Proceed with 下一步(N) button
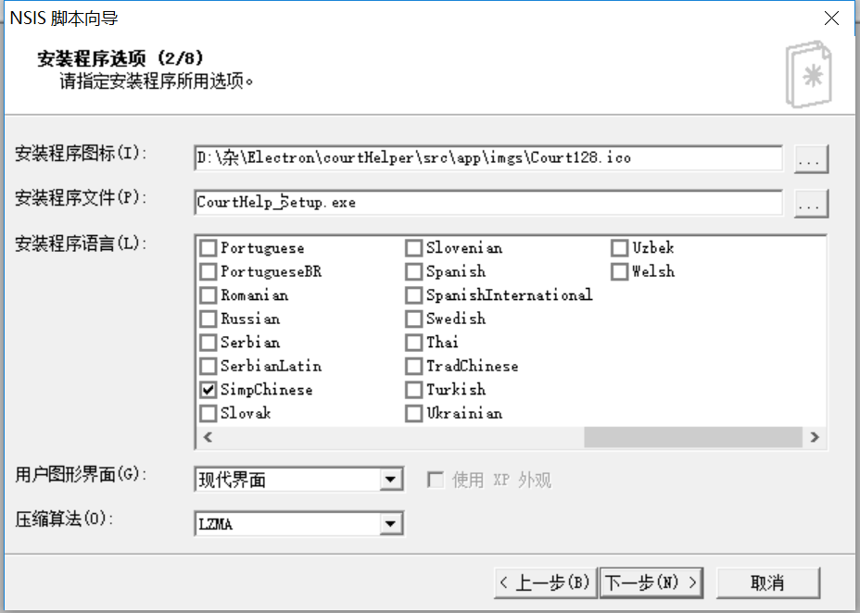The height and width of the screenshot is (613, 860). tap(651, 582)
